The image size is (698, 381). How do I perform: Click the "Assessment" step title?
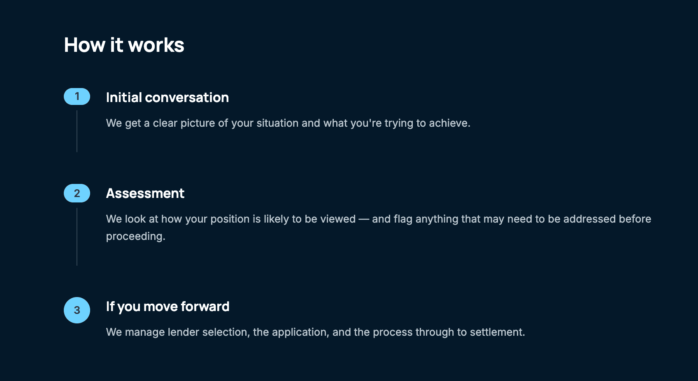[145, 193]
